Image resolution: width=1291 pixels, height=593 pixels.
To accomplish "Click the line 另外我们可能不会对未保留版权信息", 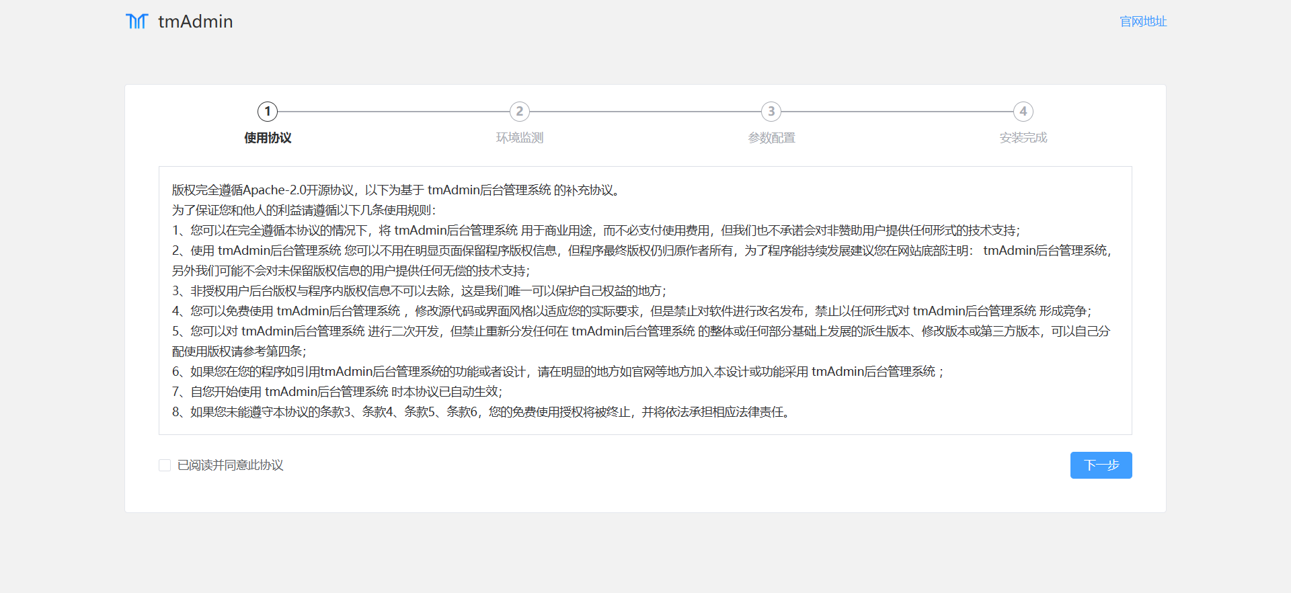I will tap(351, 271).
